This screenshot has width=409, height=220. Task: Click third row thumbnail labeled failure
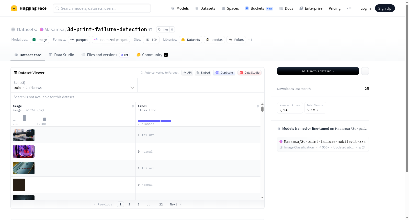[24, 168]
